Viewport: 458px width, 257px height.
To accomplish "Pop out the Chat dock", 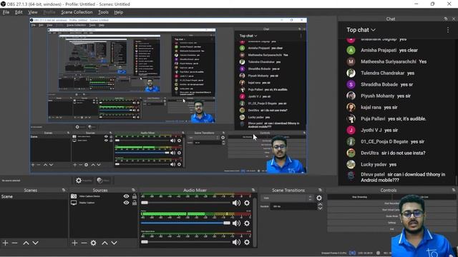I will click(445, 19).
